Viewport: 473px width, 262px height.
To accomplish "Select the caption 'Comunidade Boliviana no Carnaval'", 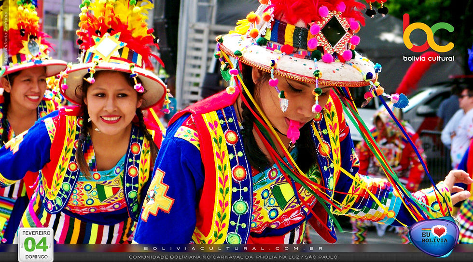I will [x=186, y=257].
